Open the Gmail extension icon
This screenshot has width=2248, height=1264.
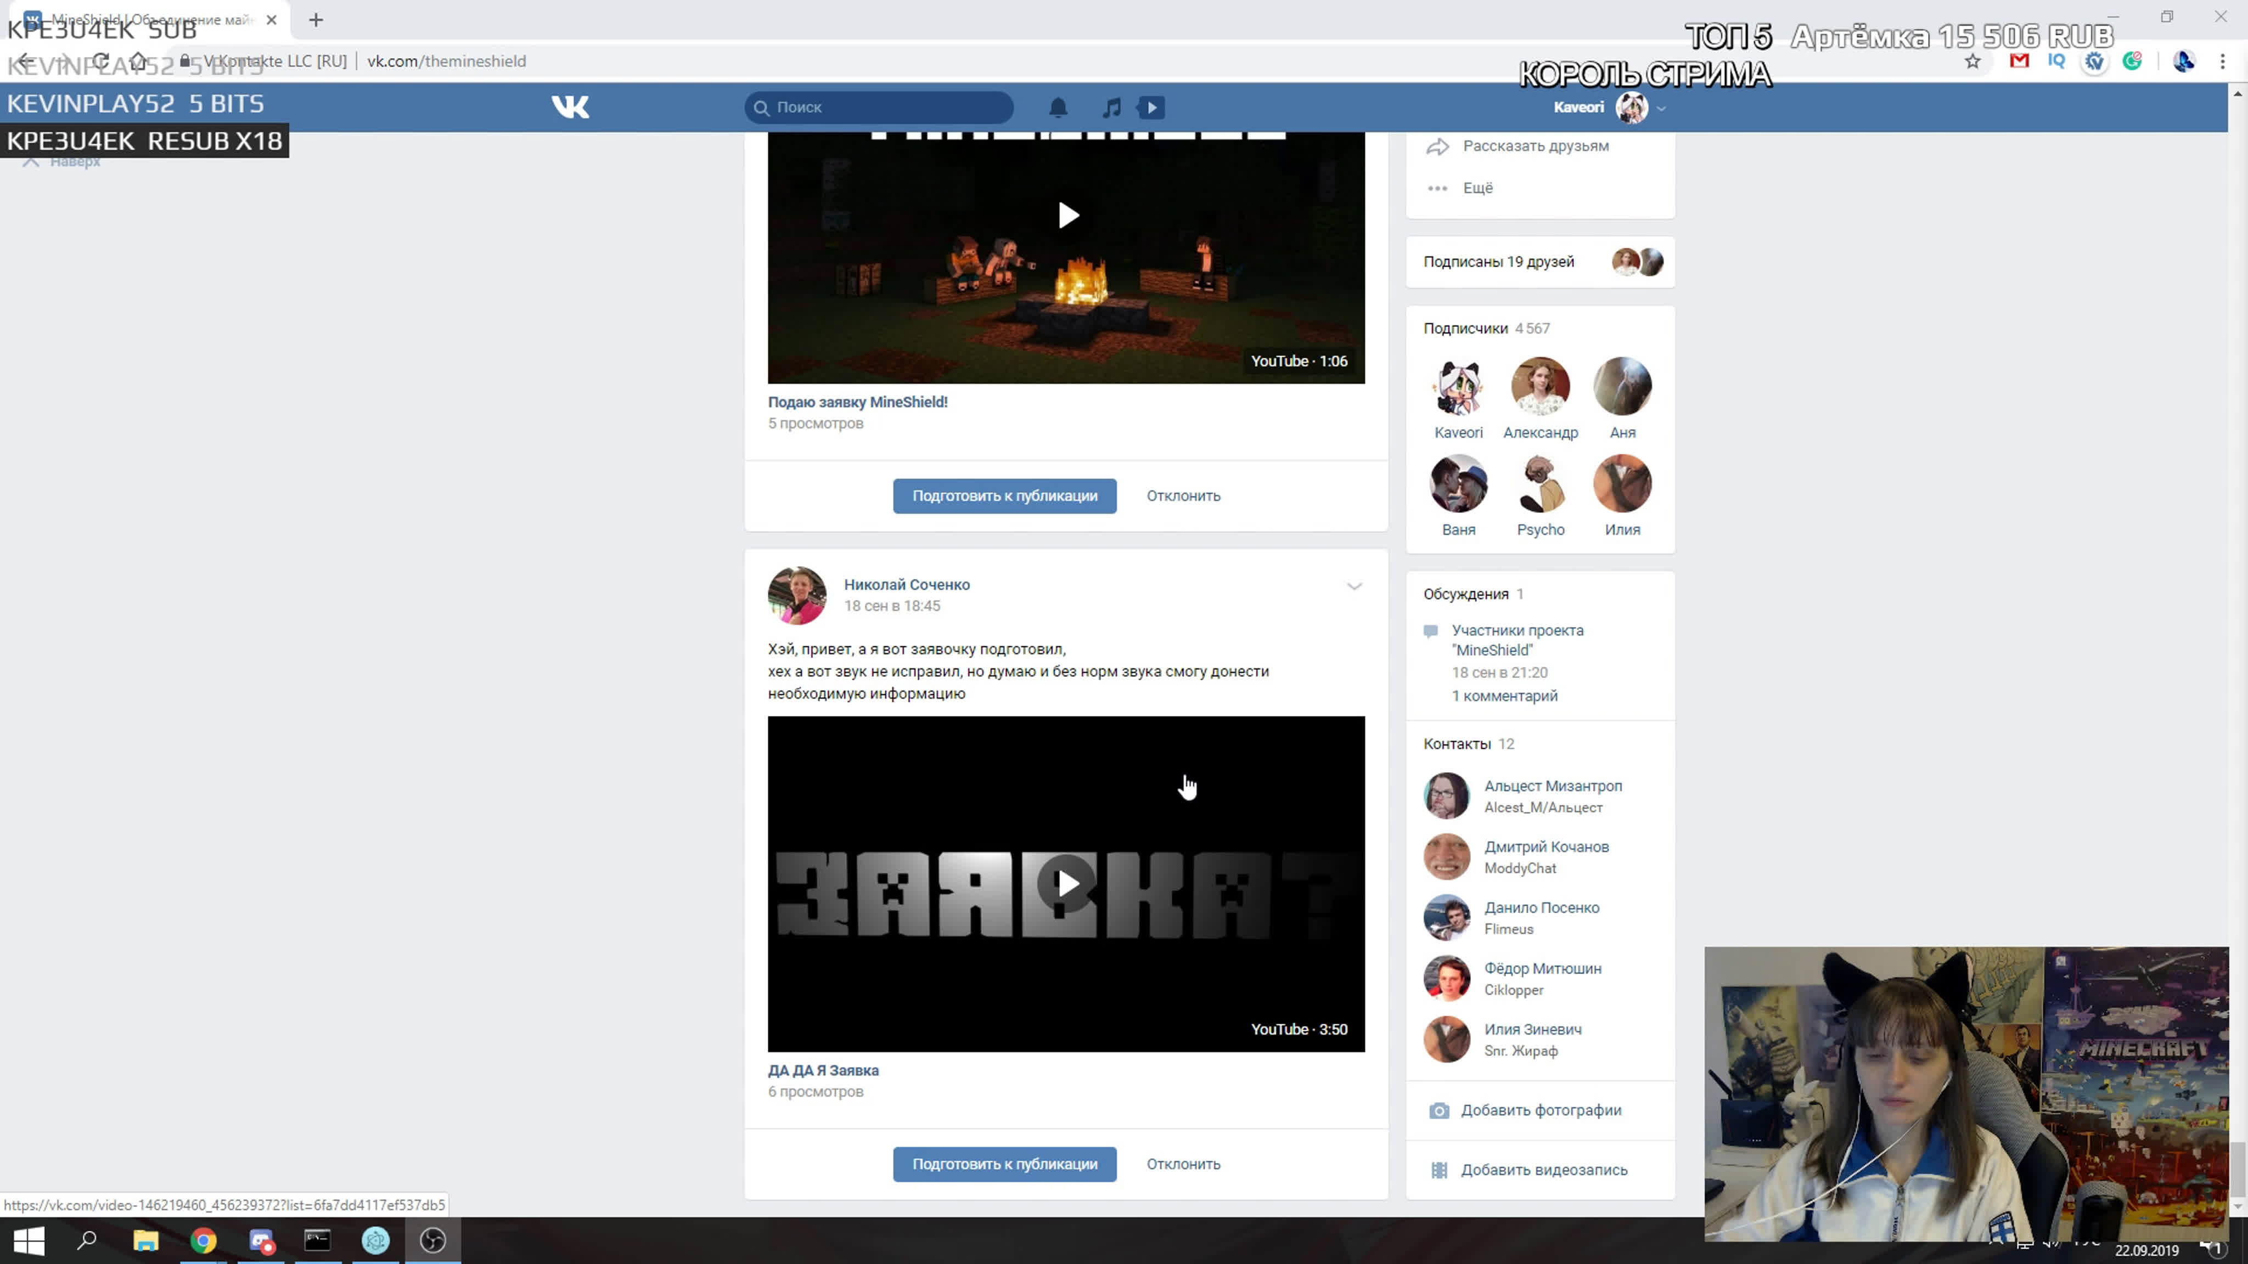(2019, 61)
